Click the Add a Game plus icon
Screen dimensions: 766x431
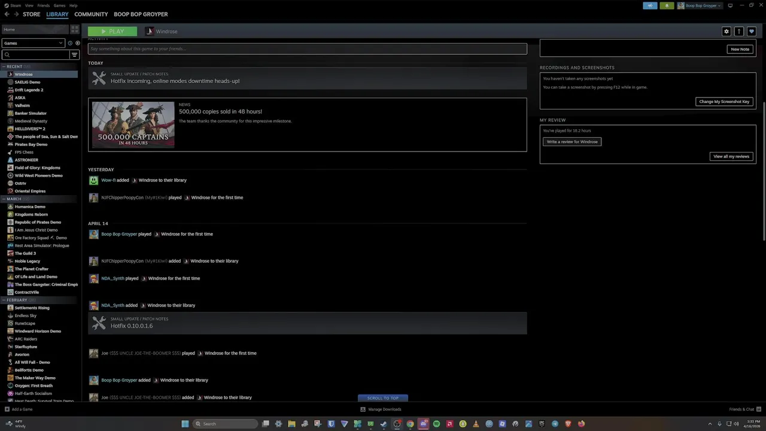point(7,409)
